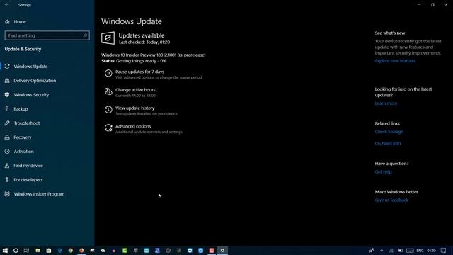Click the network icon in system tray
The image size is (453, 255).
coord(391,251)
